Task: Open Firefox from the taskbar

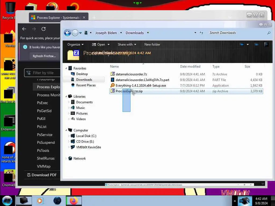Action: (74, 201)
